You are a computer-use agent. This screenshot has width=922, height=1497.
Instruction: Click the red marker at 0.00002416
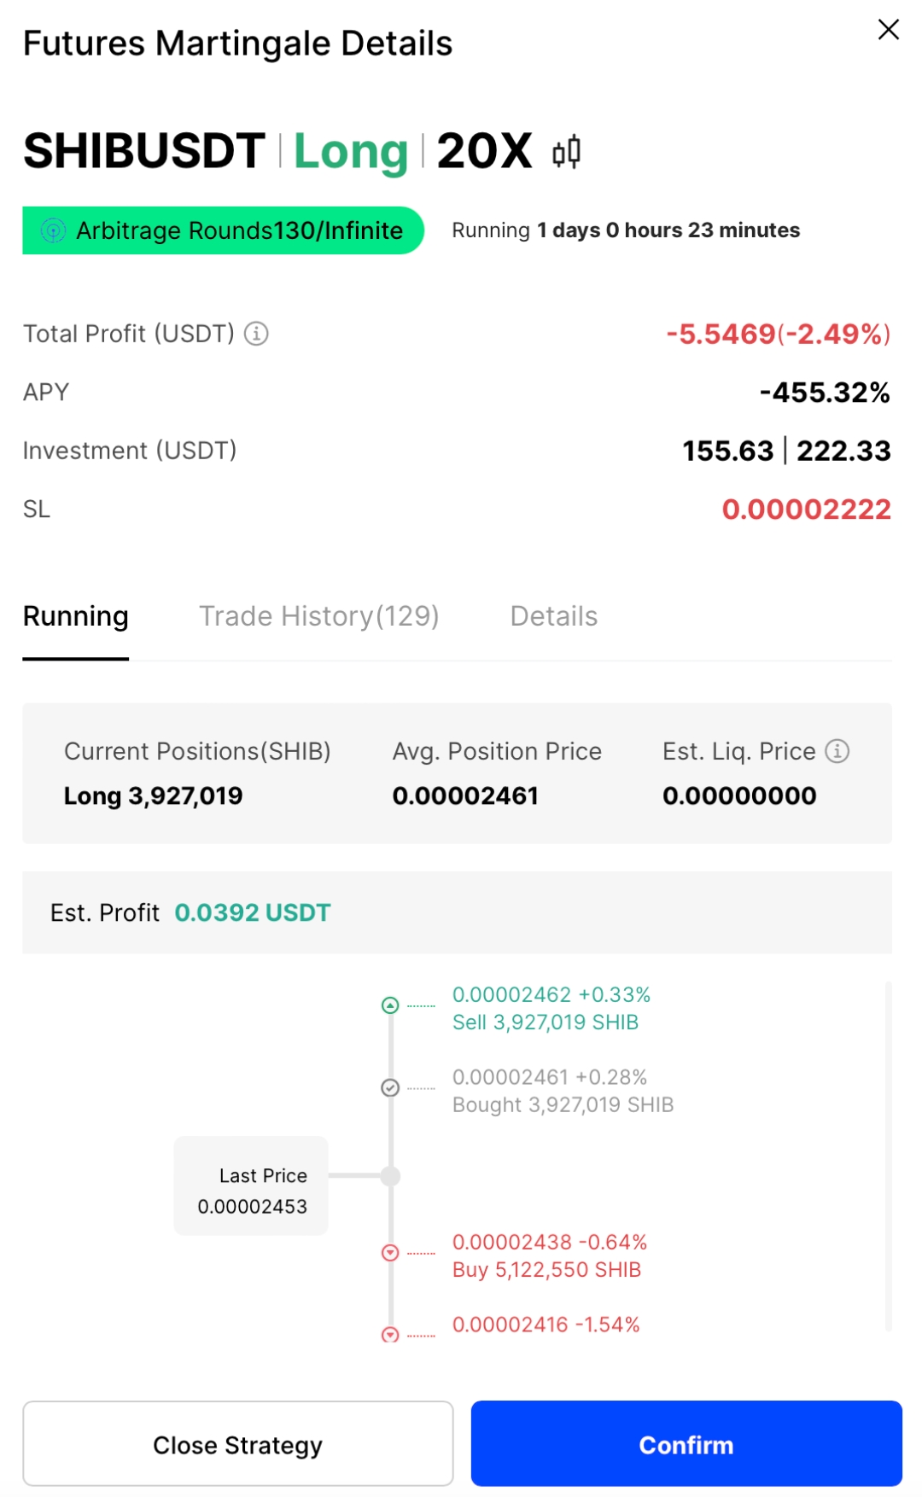390,1334
